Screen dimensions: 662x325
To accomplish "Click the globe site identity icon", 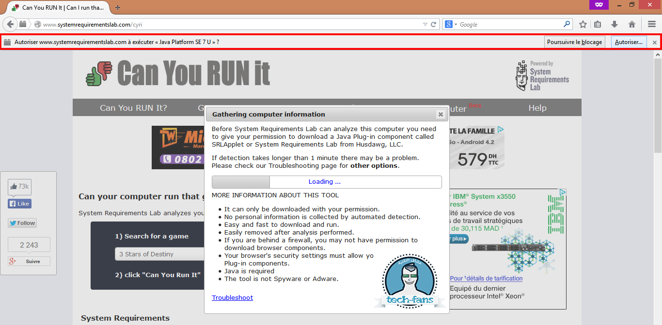I will click(37, 24).
